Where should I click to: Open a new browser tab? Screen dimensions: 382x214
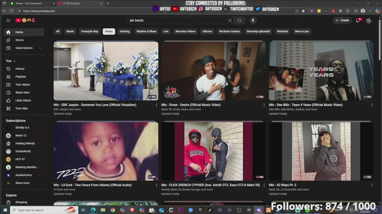[x=108, y=4]
